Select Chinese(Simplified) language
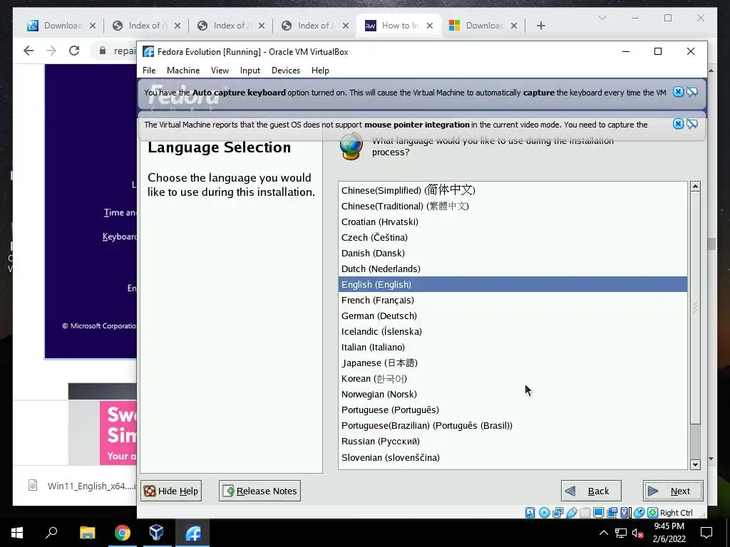This screenshot has height=547, width=730. [x=513, y=189]
